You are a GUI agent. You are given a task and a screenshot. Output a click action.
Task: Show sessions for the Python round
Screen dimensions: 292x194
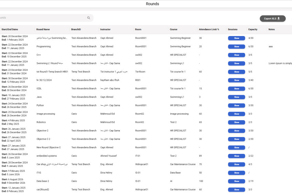click(236, 105)
